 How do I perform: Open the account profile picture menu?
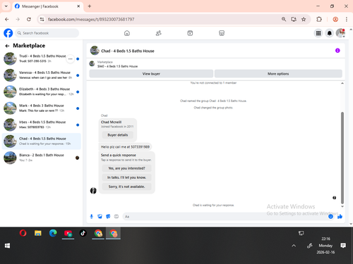coord(340,33)
